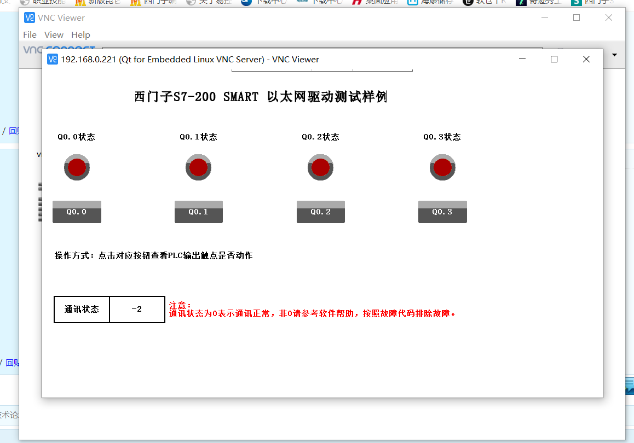Open the View menu
This screenshot has width=634, height=443.
pos(54,34)
